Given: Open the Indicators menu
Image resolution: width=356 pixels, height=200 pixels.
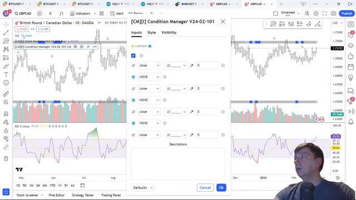Looking at the screenshot, I should [x=80, y=13].
